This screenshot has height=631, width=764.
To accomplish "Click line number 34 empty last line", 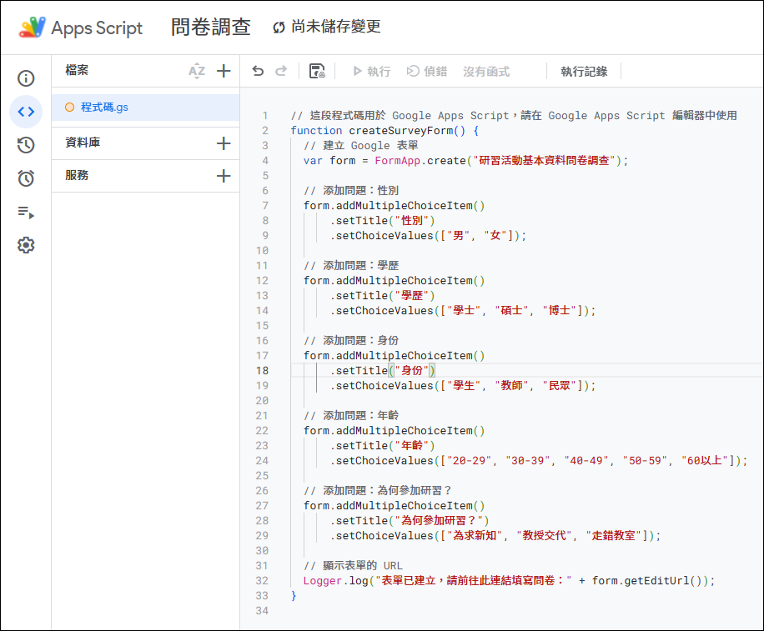I will (x=262, y=610).
